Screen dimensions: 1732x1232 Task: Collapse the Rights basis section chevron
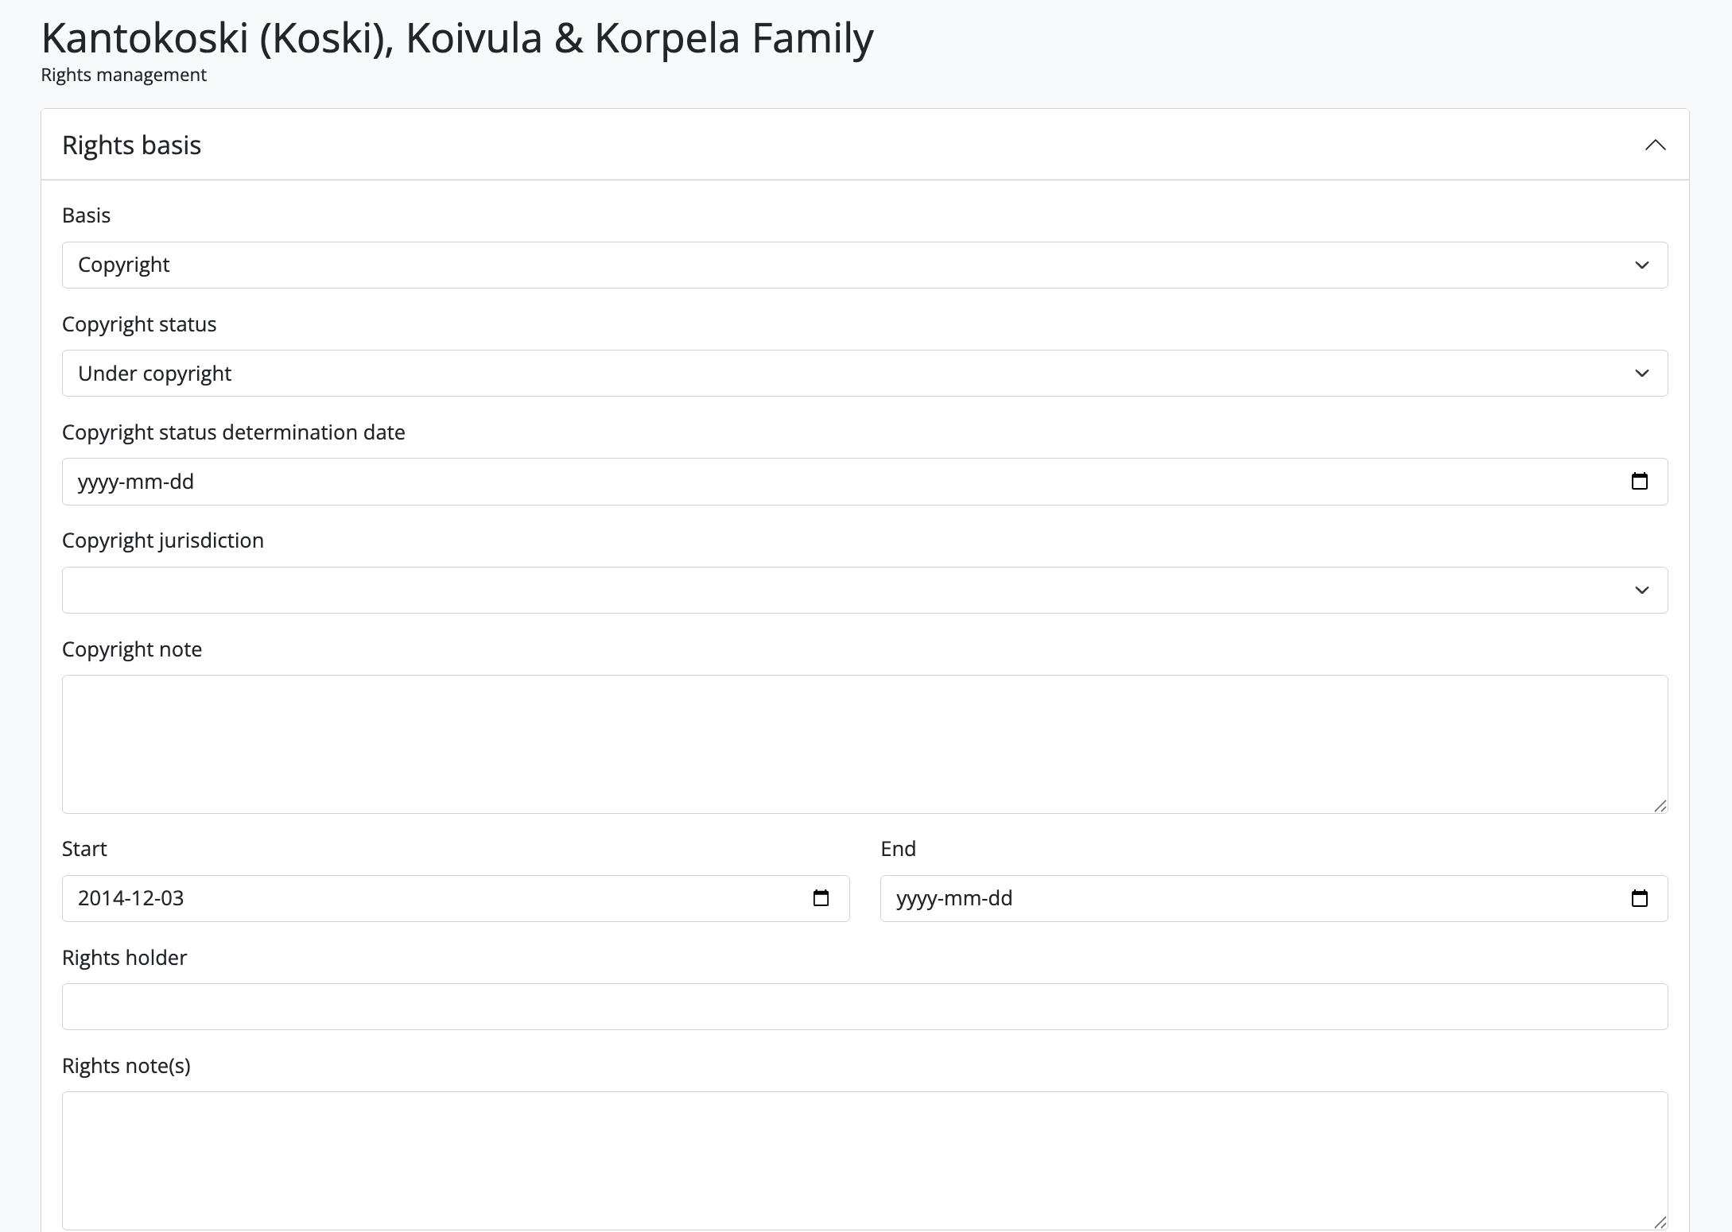[x=1655, y=145]
